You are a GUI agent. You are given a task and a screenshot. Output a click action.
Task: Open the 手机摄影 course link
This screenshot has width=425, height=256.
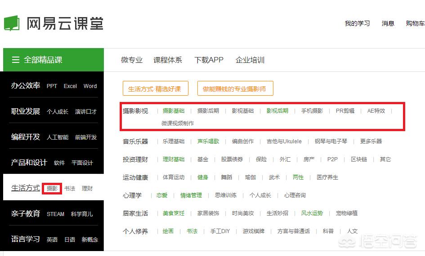(x=312, y=110)
